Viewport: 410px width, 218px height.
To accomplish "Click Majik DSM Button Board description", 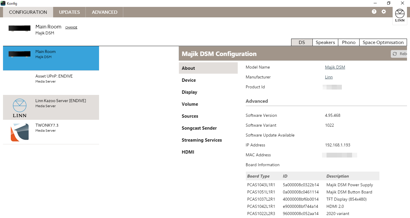I will tap(349, 192).
